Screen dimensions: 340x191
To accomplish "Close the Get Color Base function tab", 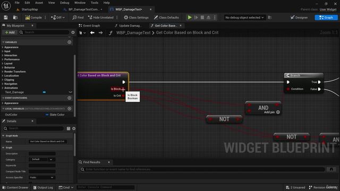I will [x=181, y=25].
